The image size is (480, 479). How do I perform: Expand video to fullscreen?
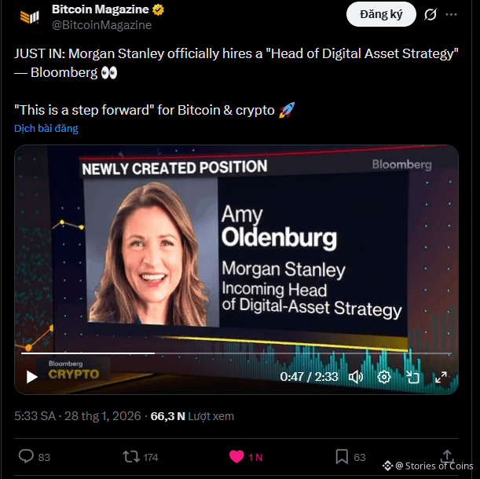tap(441, 377)
